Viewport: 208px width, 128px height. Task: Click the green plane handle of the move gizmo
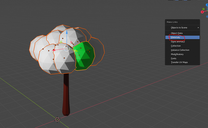[x=61, y=42]
